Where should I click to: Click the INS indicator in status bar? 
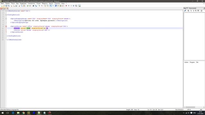pos(201,110)
